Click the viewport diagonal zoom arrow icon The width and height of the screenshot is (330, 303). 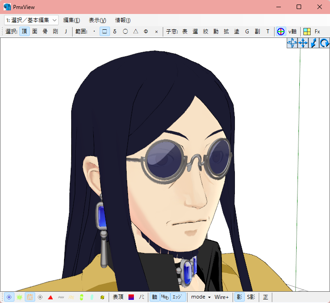click(x=313, y=43)
